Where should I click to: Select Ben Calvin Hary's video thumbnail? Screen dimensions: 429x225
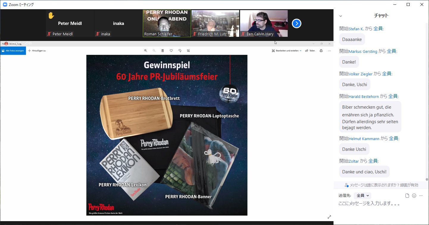pyautogui.click(x=264, y=23)
